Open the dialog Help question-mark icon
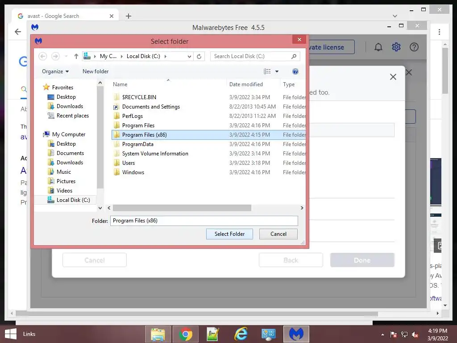Image resolution: width=457 pixels, height=343 pixels. (295, 71)
